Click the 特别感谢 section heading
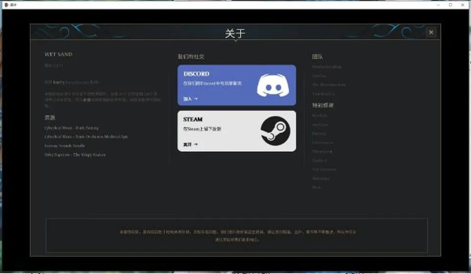The image size is (471, 274). 323,105
